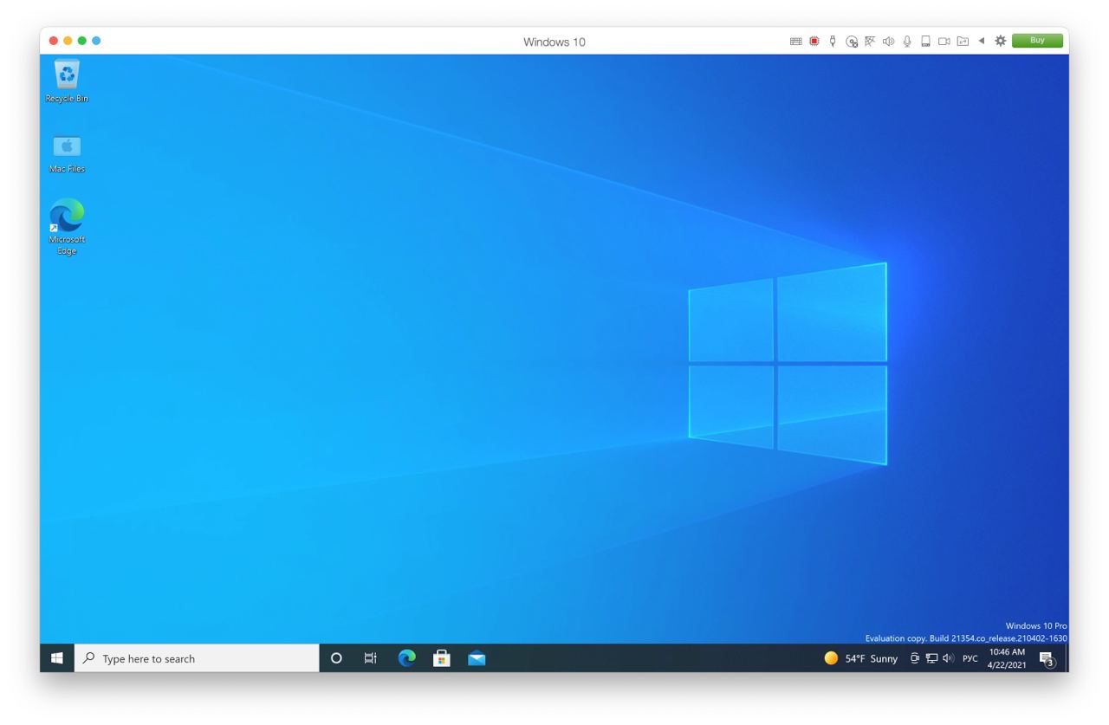Click the green Buy button
Screen dimensions: 1109x725
coord(1037,41)
